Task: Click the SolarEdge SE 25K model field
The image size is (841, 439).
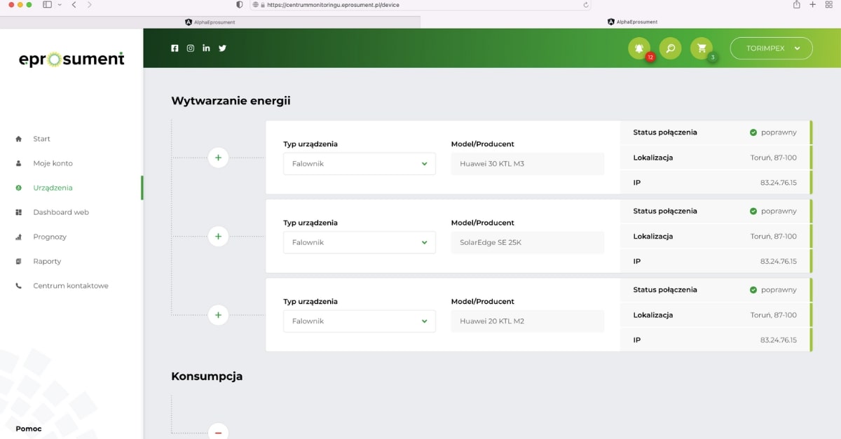Action: (527, 242)
